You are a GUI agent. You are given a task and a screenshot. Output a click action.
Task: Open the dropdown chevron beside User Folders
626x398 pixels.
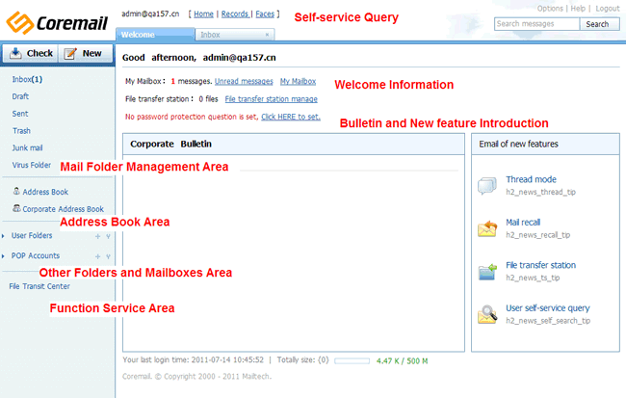[108, 235]
